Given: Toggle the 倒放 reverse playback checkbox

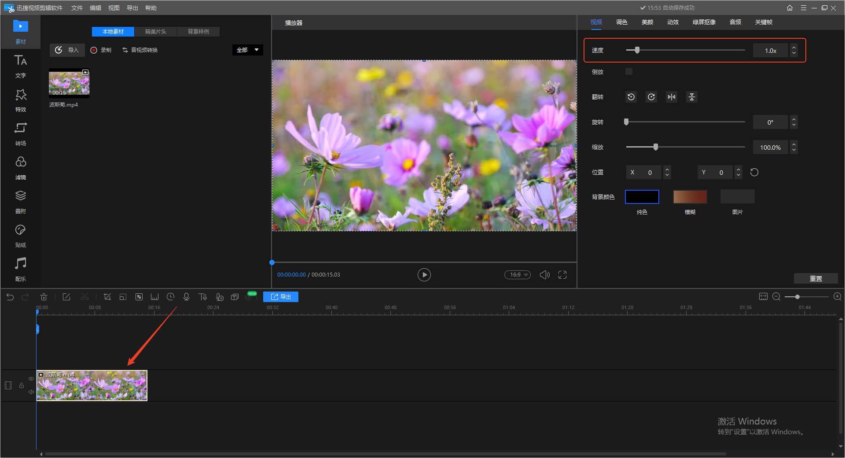Looking at the screenshot, I should [629, 71].
